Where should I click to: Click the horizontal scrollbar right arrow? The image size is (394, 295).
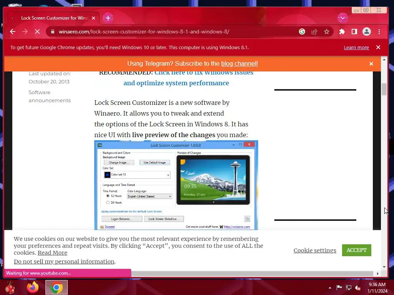[377, 273]
